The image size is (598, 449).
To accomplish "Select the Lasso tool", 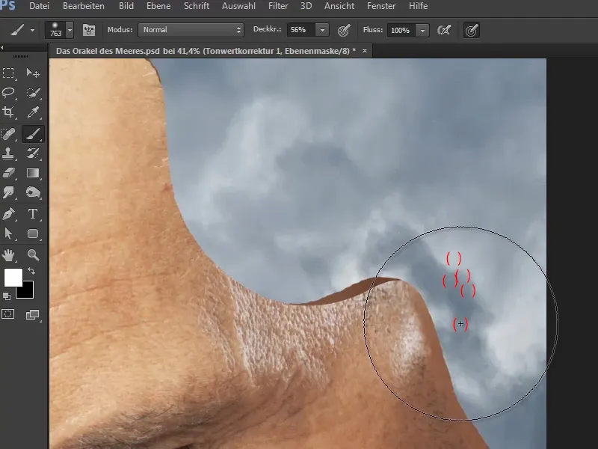I will click(9, 93).
